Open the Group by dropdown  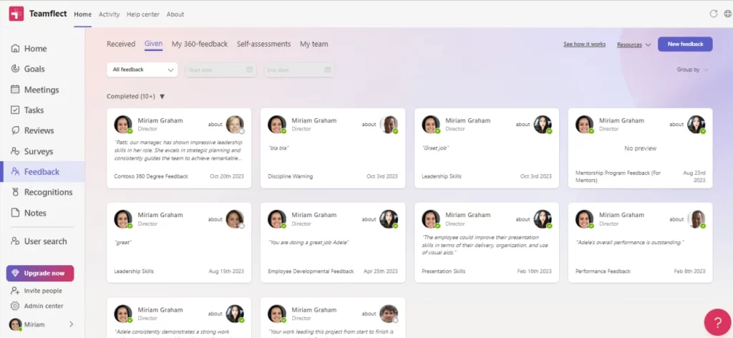693,69
